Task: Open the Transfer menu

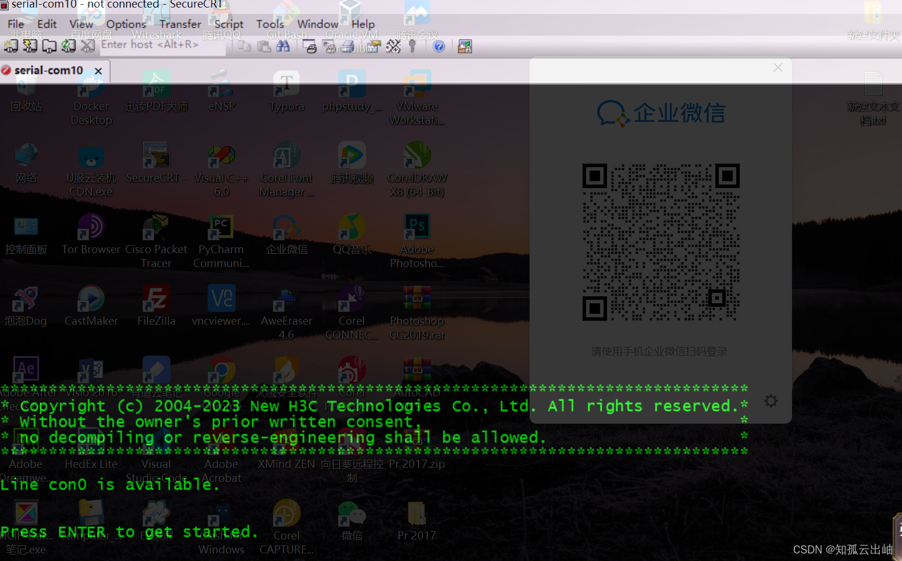Action: [180, 24]
